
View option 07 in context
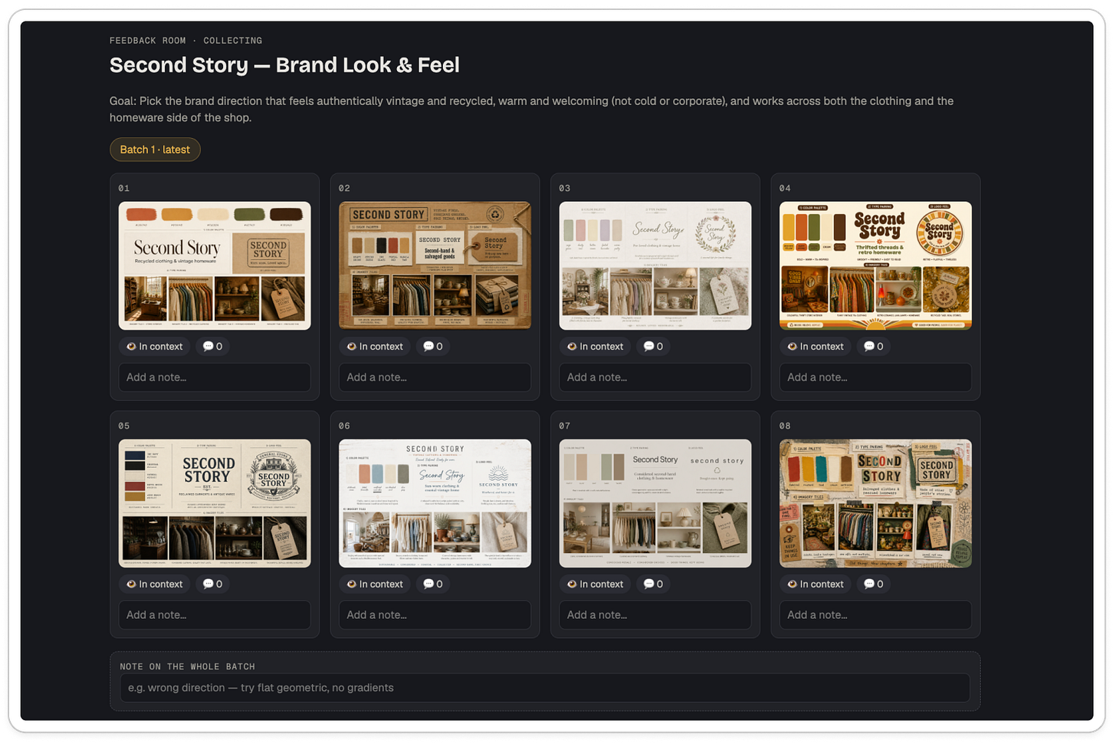596,584
